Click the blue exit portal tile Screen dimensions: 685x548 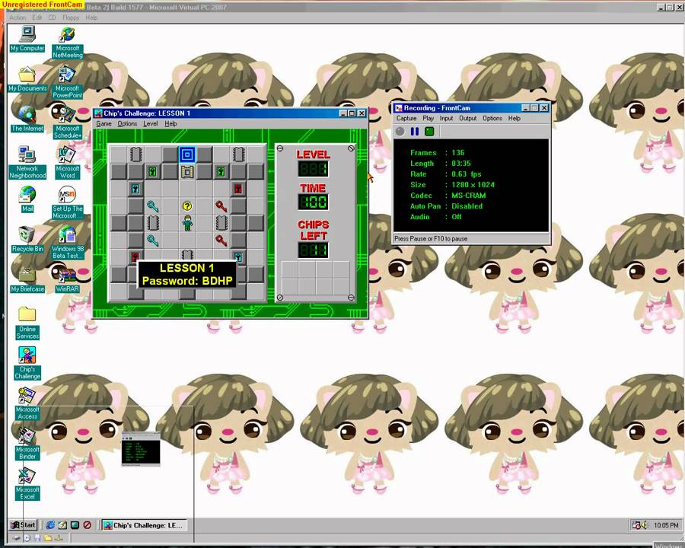coord(187,155)
